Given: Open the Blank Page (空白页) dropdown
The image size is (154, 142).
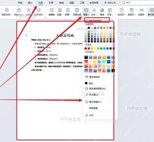Looking at the screenshot, I should 121,12.
